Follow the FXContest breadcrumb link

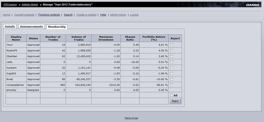10,4
